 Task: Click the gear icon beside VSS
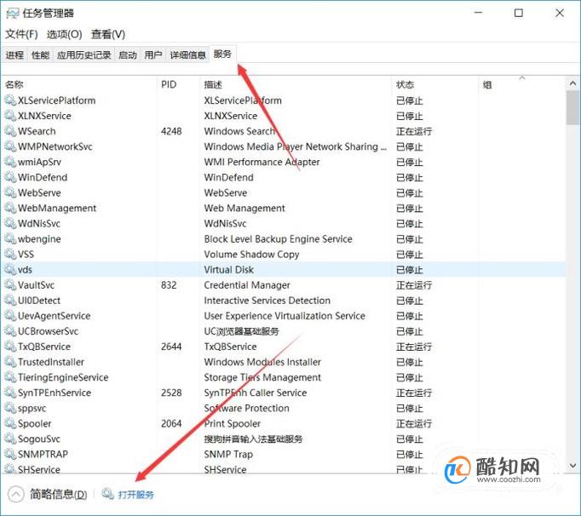coord(10,254)
